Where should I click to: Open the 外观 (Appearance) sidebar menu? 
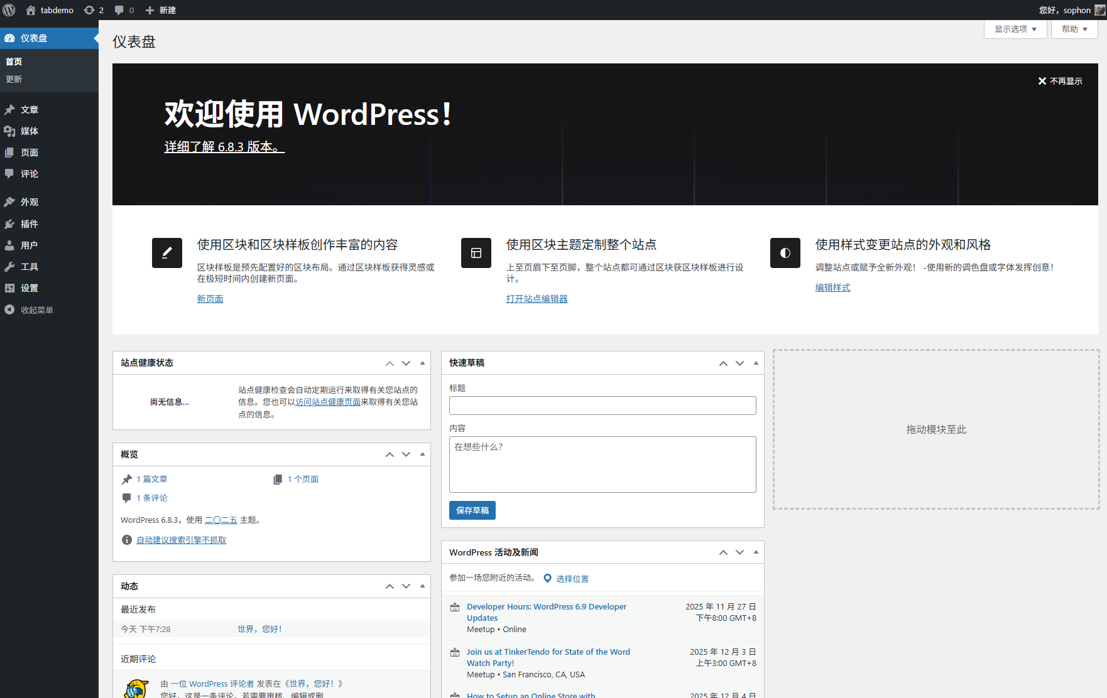click(x=30, y=202)
